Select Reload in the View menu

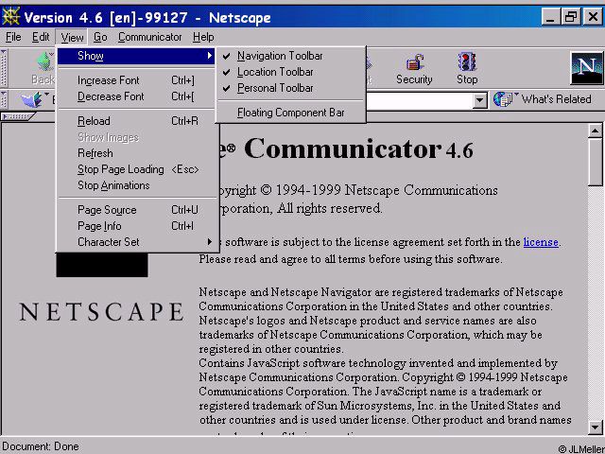click(x=136, y=121)
